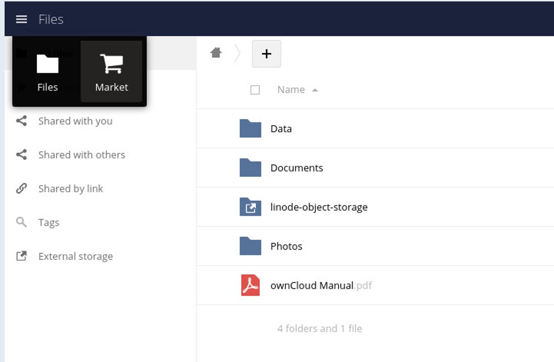Viewport: 554px width, 362px height.
Task: Open the Documents folder link
Action: coord(297,168)
